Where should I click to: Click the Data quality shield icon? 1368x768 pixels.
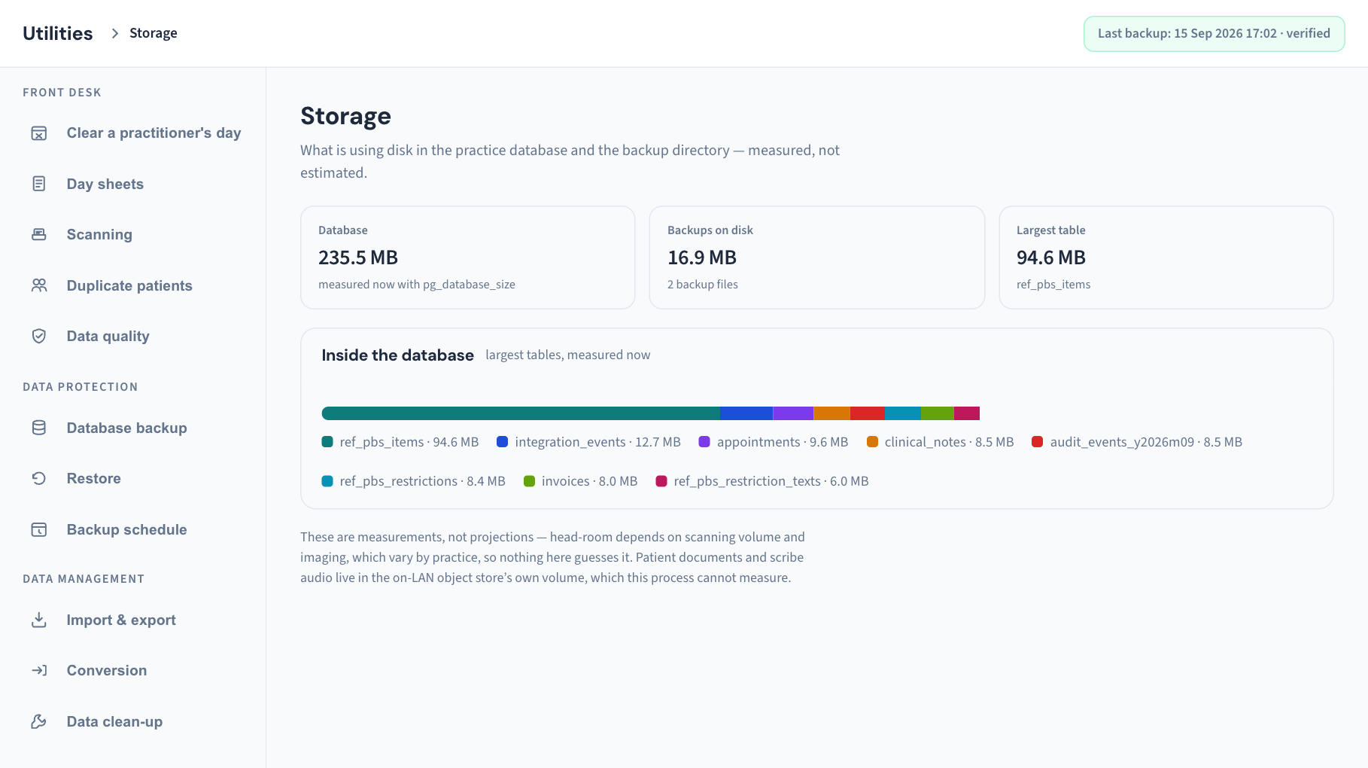pyautogui.click(x=39, y=336)
